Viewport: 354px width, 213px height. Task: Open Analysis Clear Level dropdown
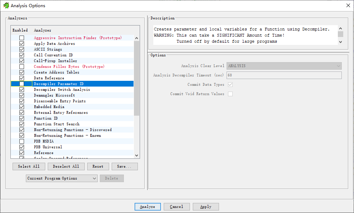click(284, 66)
